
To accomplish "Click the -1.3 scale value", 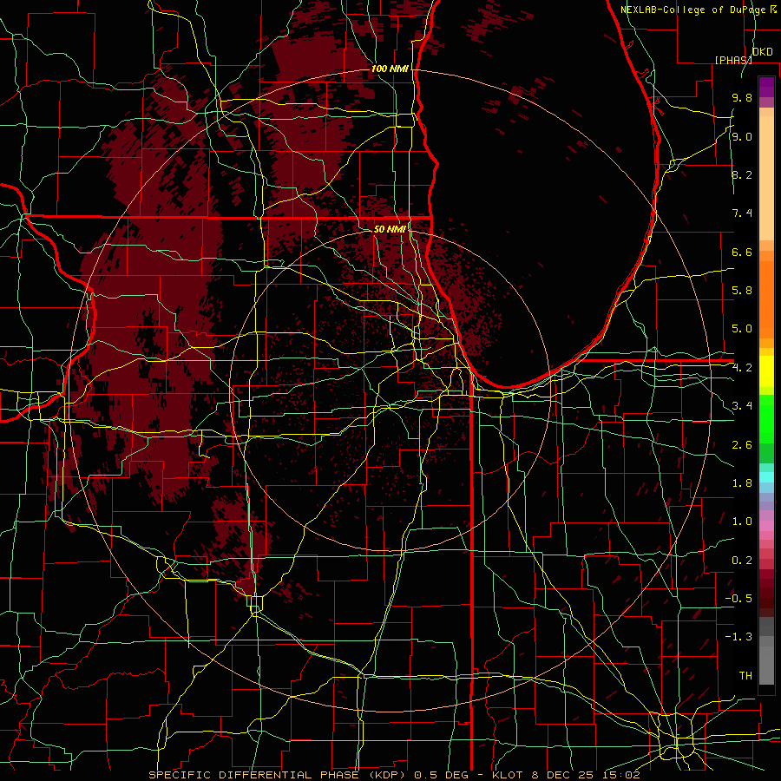I will (738, 637).
